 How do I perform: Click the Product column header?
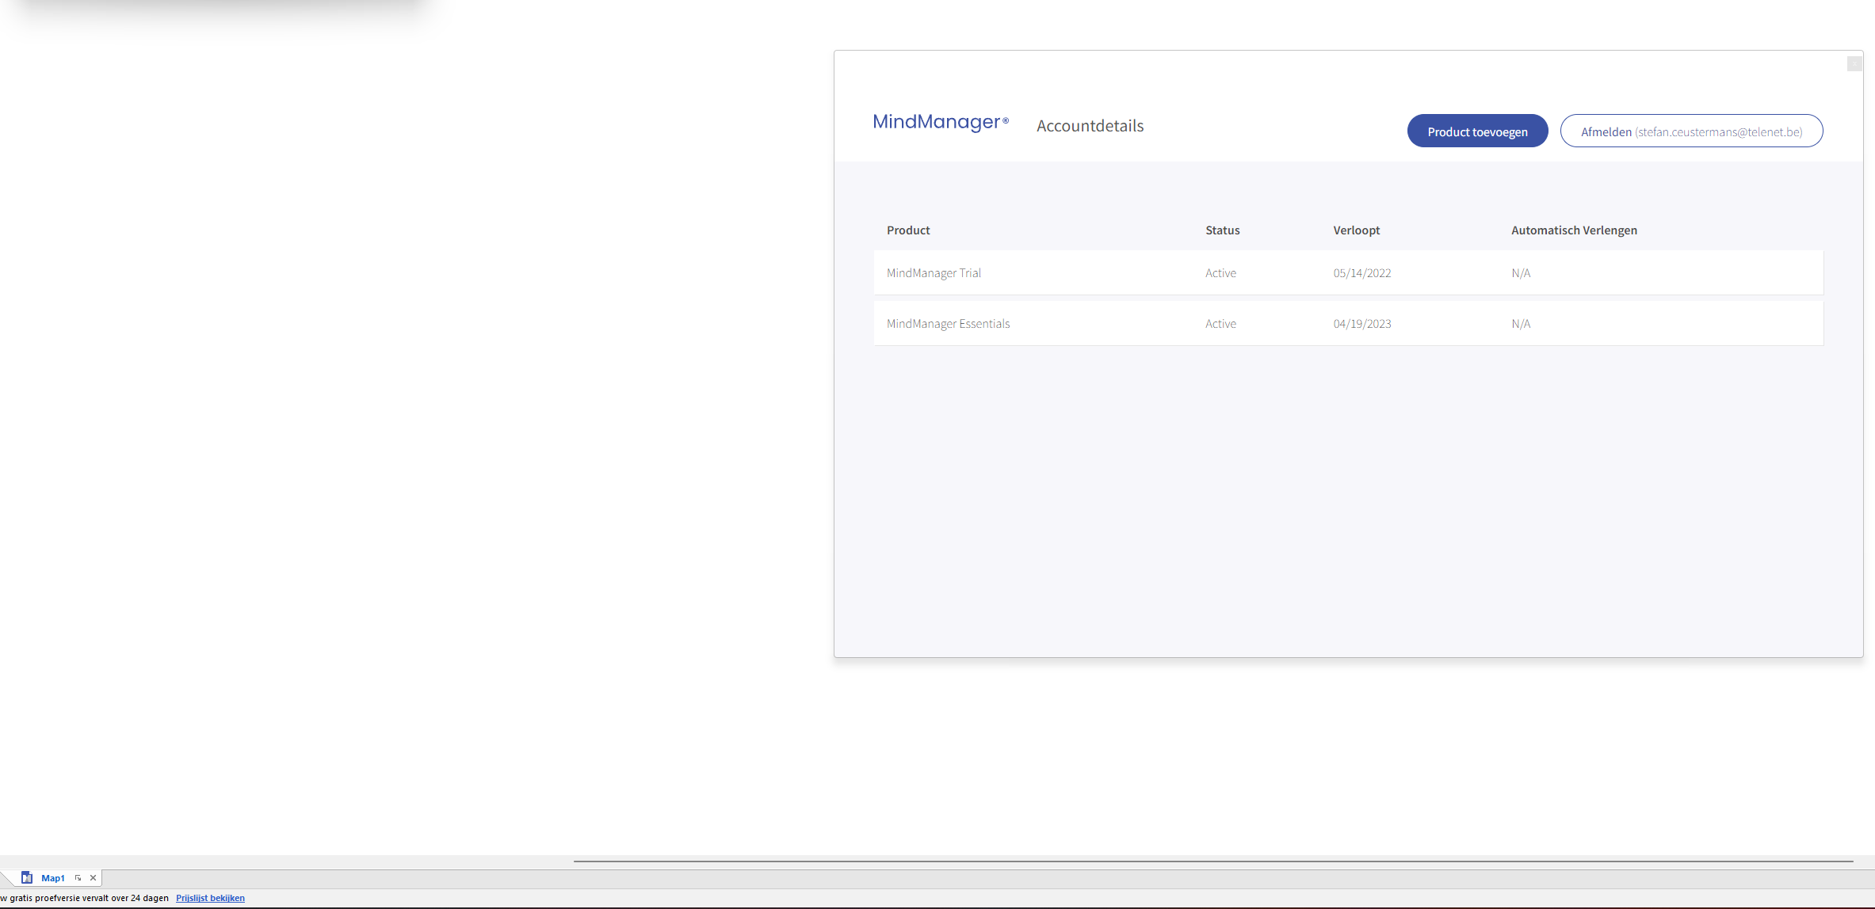pyautogui.click(x=908, y=230)
